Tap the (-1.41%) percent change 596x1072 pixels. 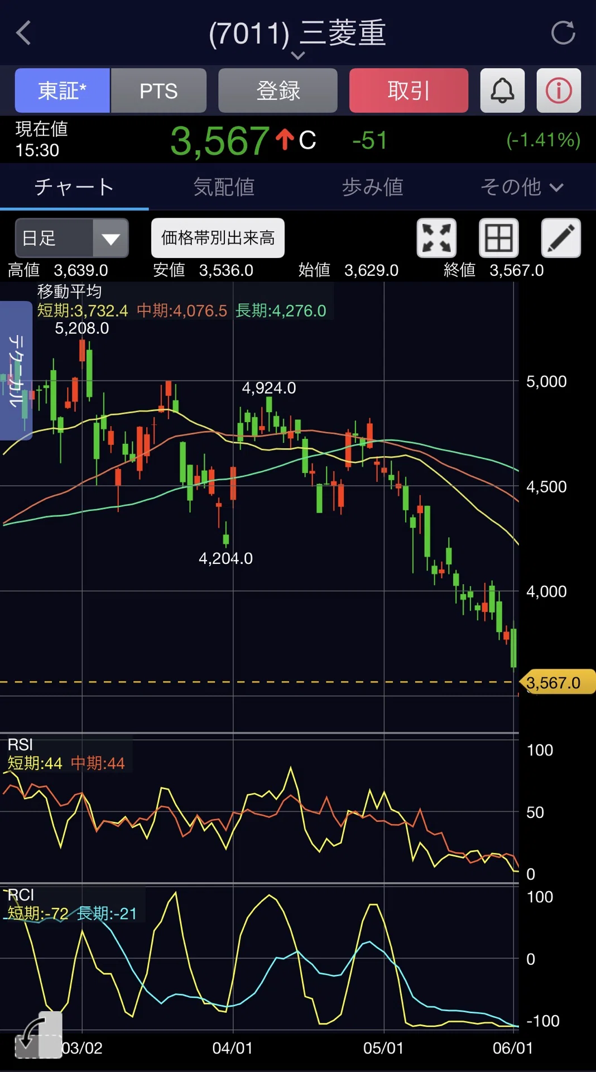(x=544, y=140)
